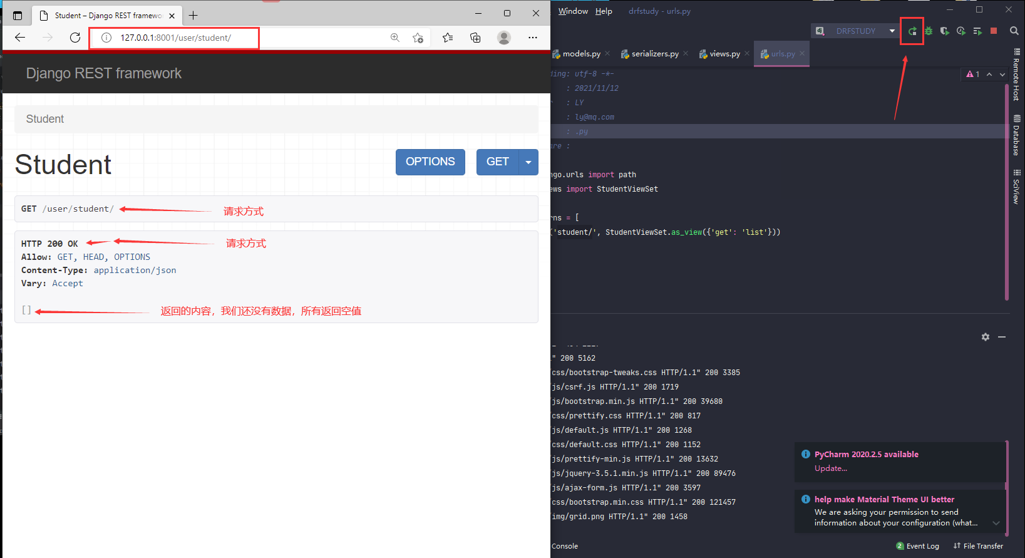Click the 'HTTP 200 OK' response line
1025x558 pixels.
point(49,244)
